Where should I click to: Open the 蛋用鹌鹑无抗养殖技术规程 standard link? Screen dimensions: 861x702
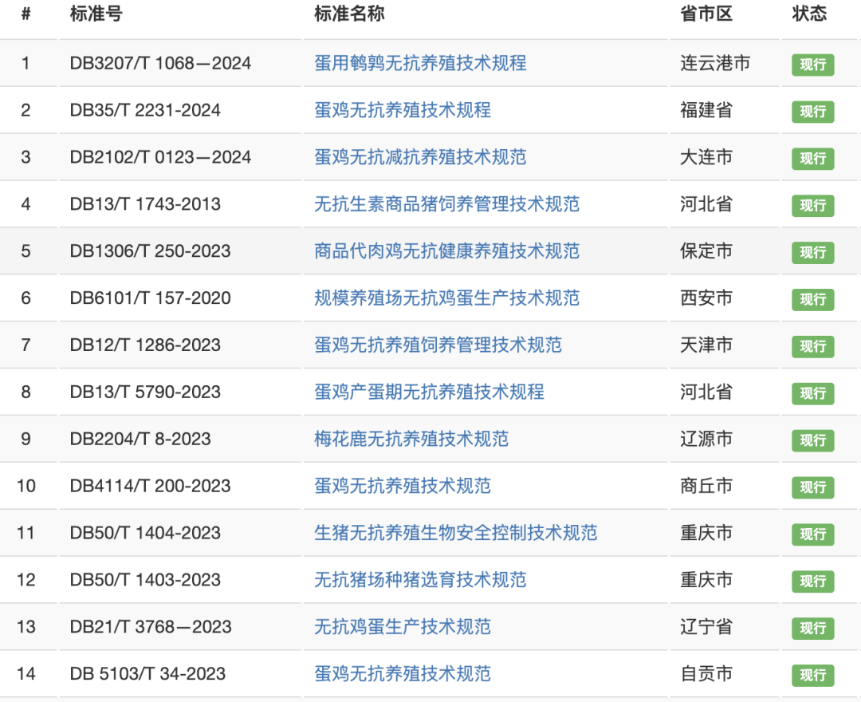click(420, 63)
